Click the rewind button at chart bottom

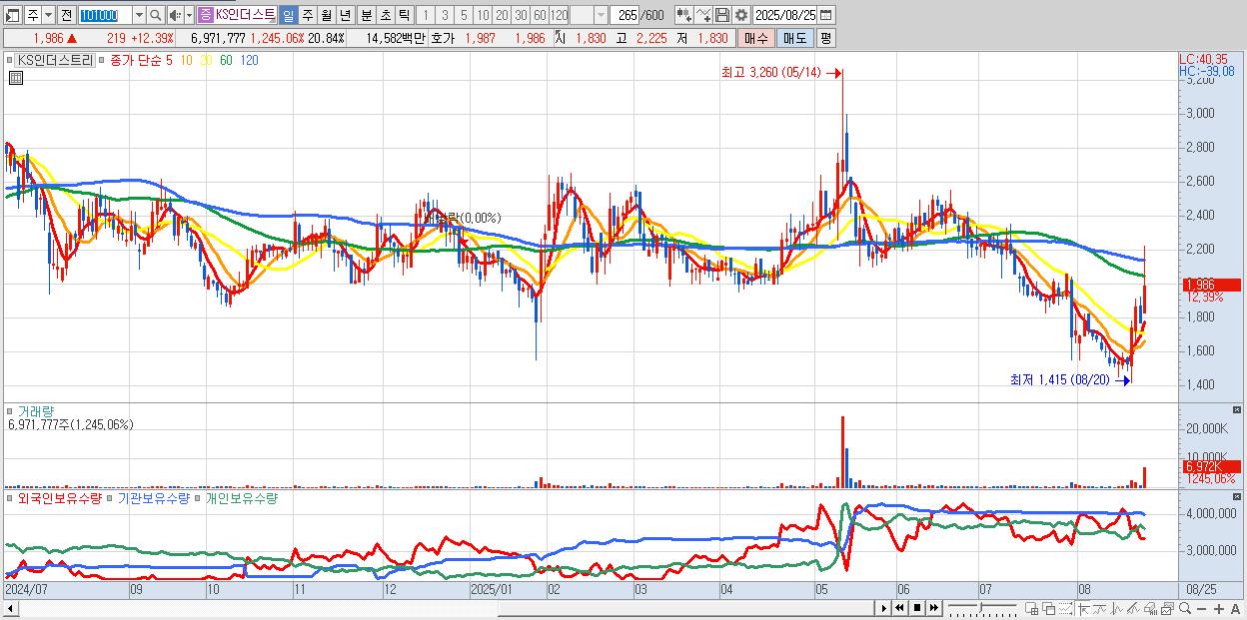(899, 608)
